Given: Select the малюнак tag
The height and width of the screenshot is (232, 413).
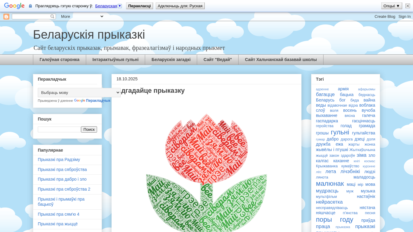Looking at the screenshot, I should click(330, 183).
